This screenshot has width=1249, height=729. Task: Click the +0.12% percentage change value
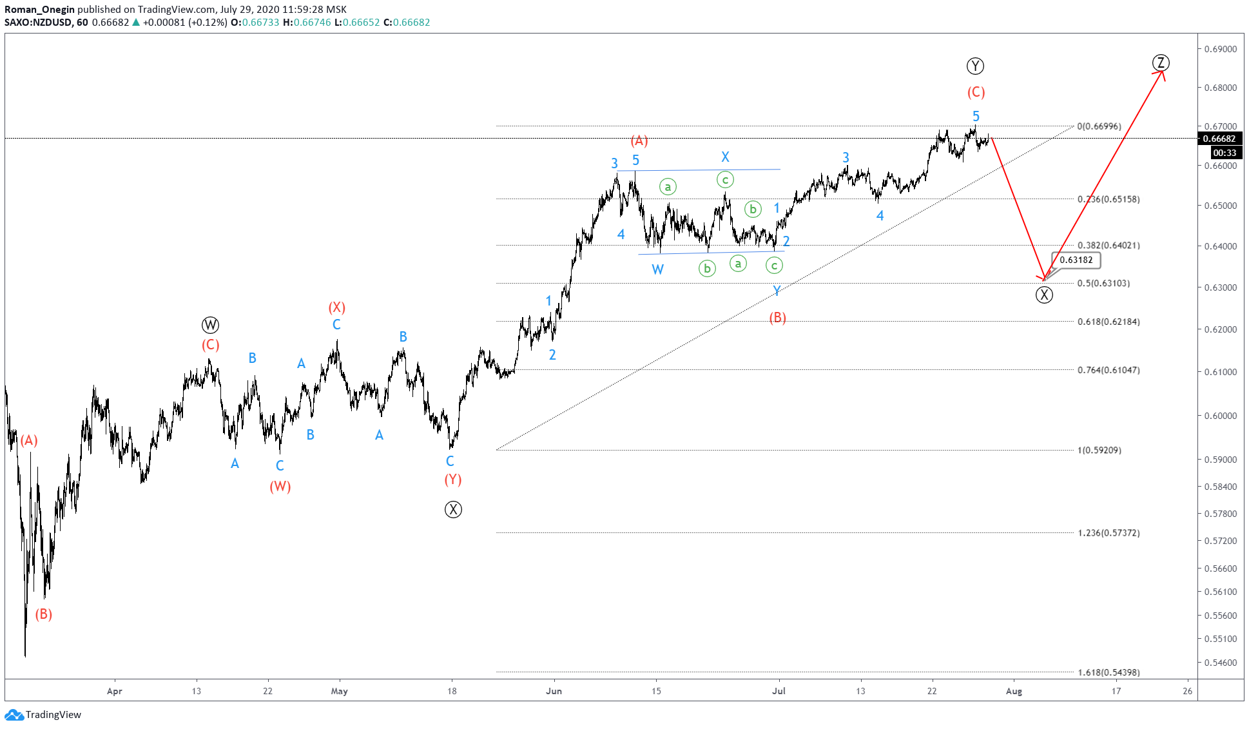click(x=206, y=21)
